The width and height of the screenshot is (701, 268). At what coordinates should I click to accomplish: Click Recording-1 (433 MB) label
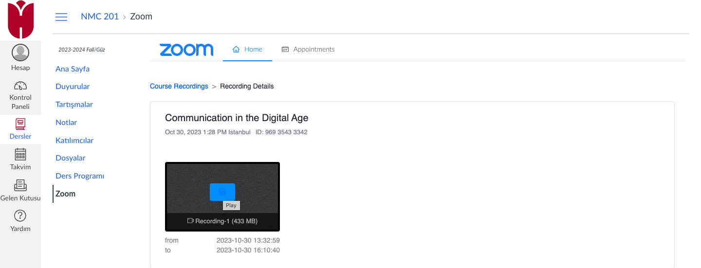[226, 221]
